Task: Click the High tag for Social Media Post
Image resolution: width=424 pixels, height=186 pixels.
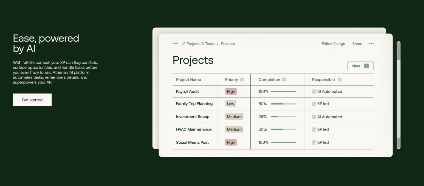Action: click(231, 142)
